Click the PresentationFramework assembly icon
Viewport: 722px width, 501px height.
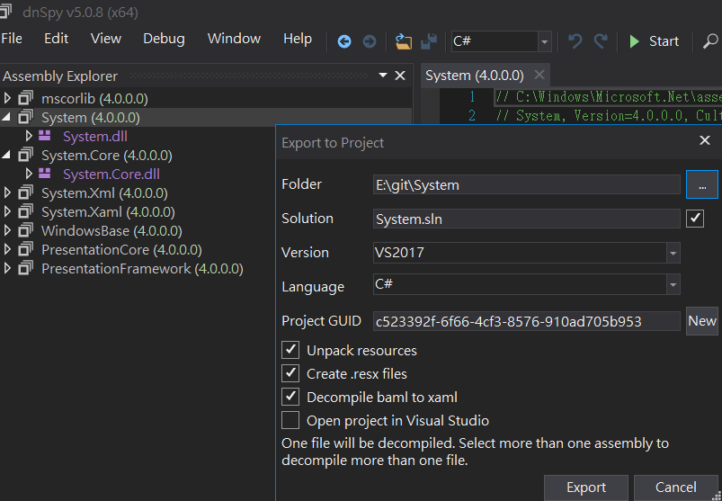26,268
